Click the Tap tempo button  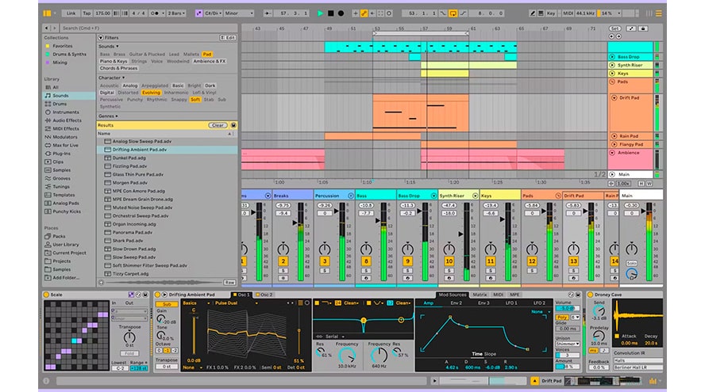87,13
